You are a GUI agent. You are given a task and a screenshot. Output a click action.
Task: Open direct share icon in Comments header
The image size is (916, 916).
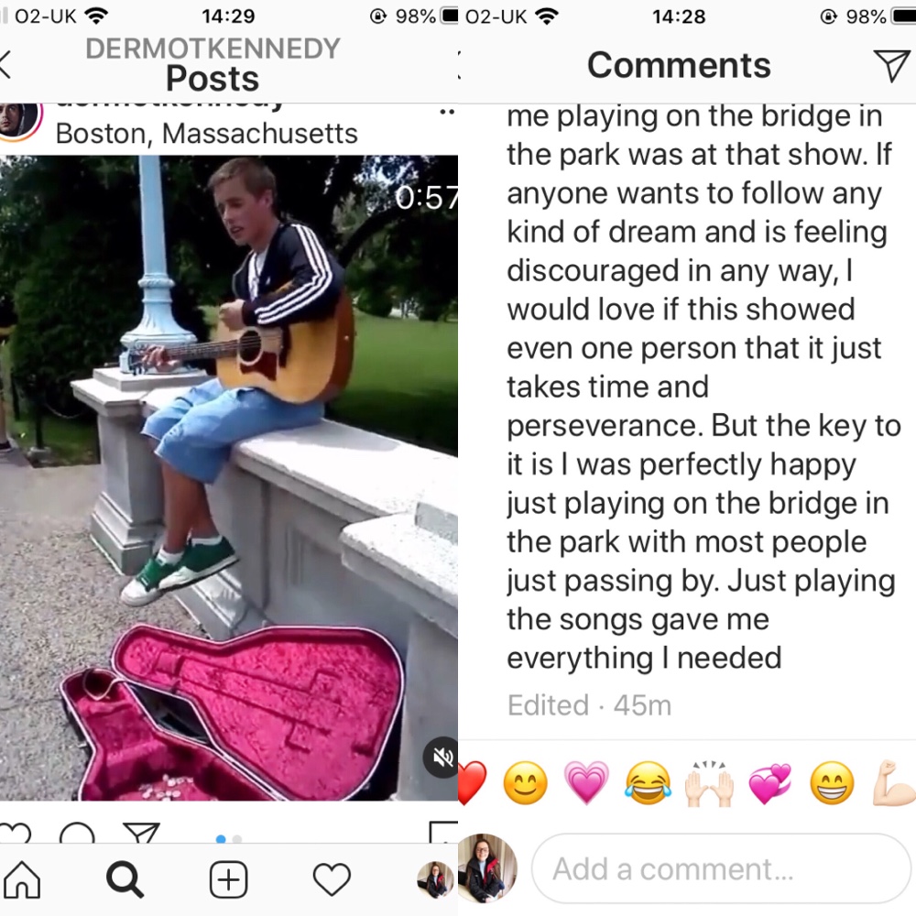pos(892,65)
